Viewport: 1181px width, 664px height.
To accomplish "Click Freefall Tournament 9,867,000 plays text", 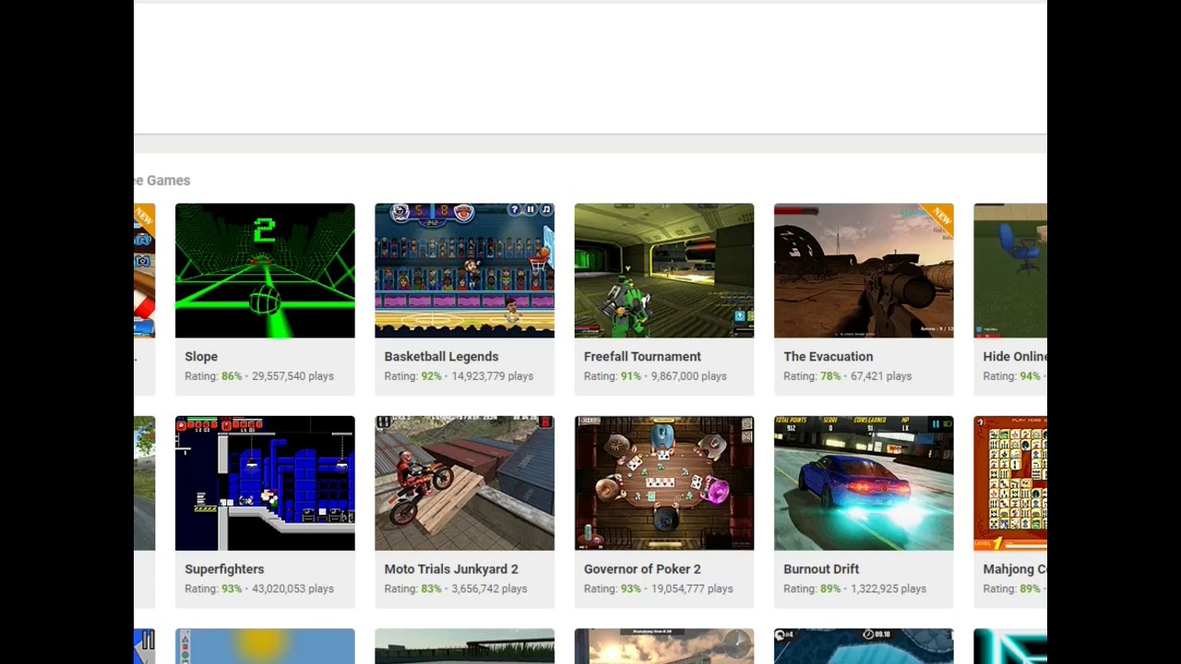I will point(688,376).
